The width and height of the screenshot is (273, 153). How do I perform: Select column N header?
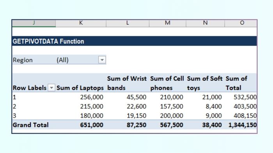click(x=205, y=23)
